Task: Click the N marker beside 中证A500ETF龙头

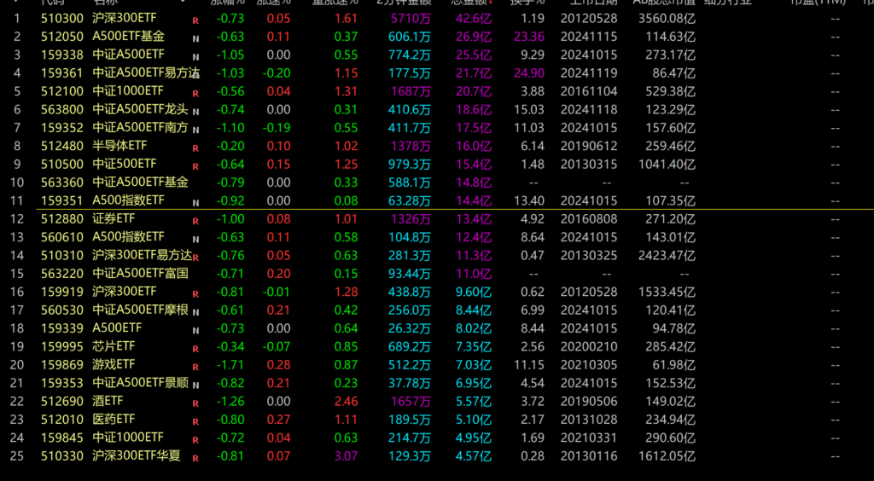Action: pos(195,111)
